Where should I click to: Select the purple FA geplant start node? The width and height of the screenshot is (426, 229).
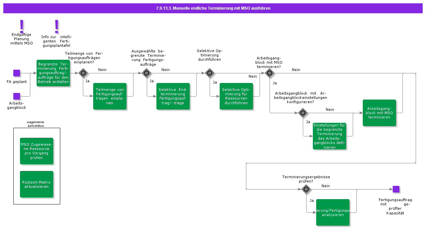pyautogui.click(x=17, y=73)
